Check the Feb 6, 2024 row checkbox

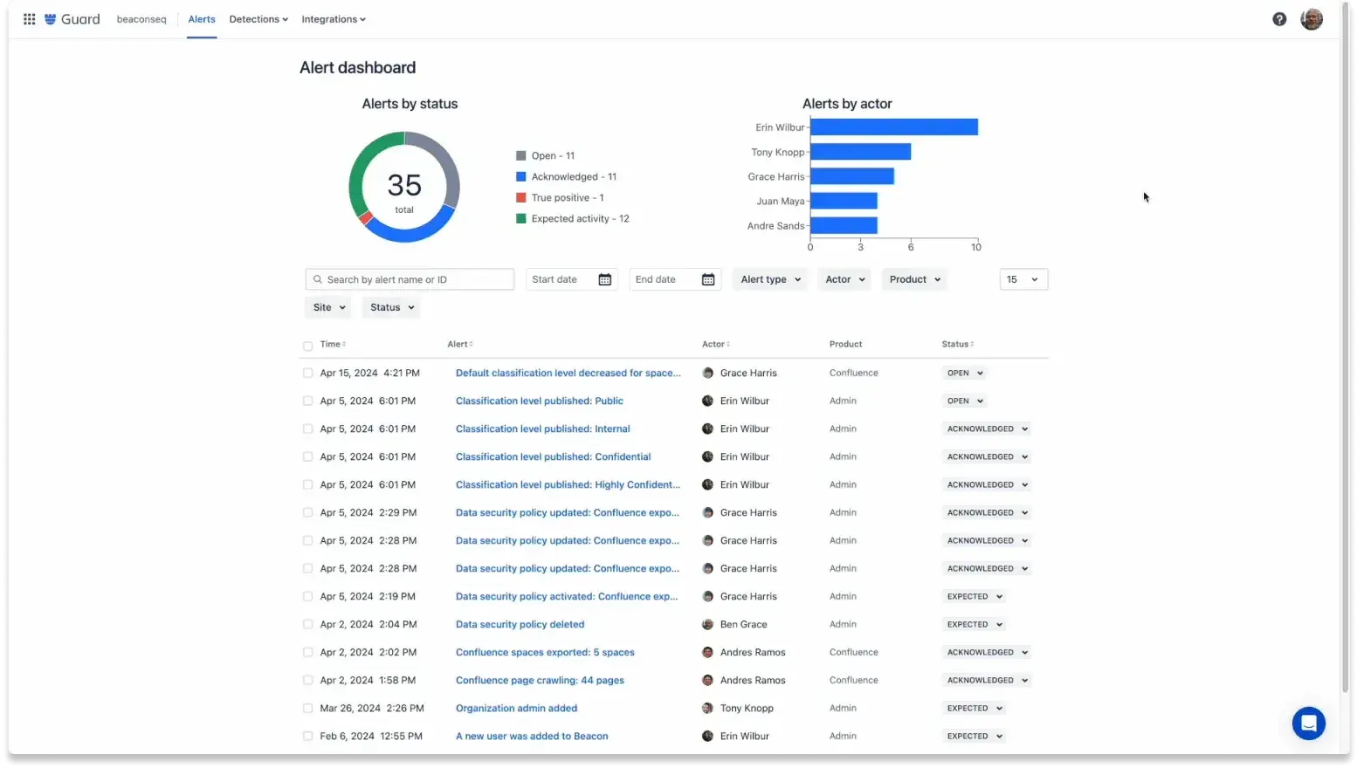point(307,736)
